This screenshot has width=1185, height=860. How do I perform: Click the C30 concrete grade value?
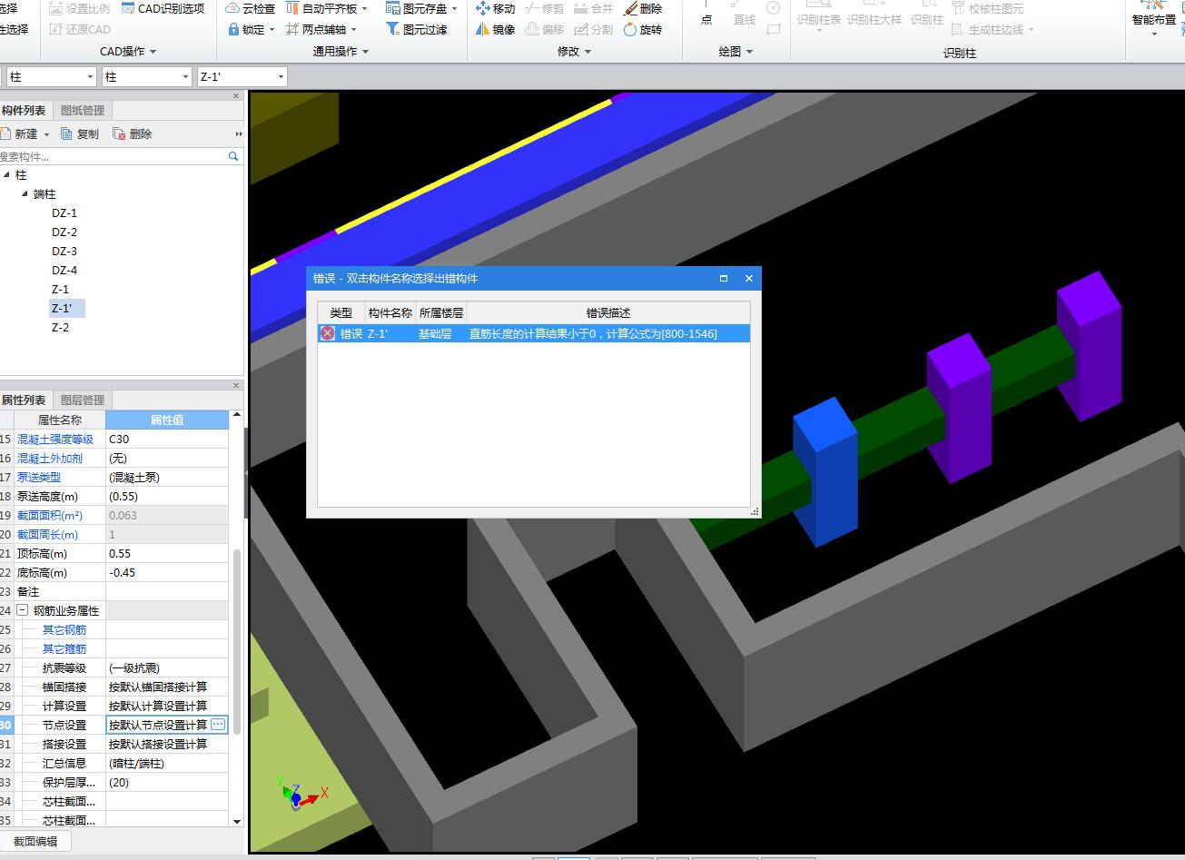coord(167,439)
